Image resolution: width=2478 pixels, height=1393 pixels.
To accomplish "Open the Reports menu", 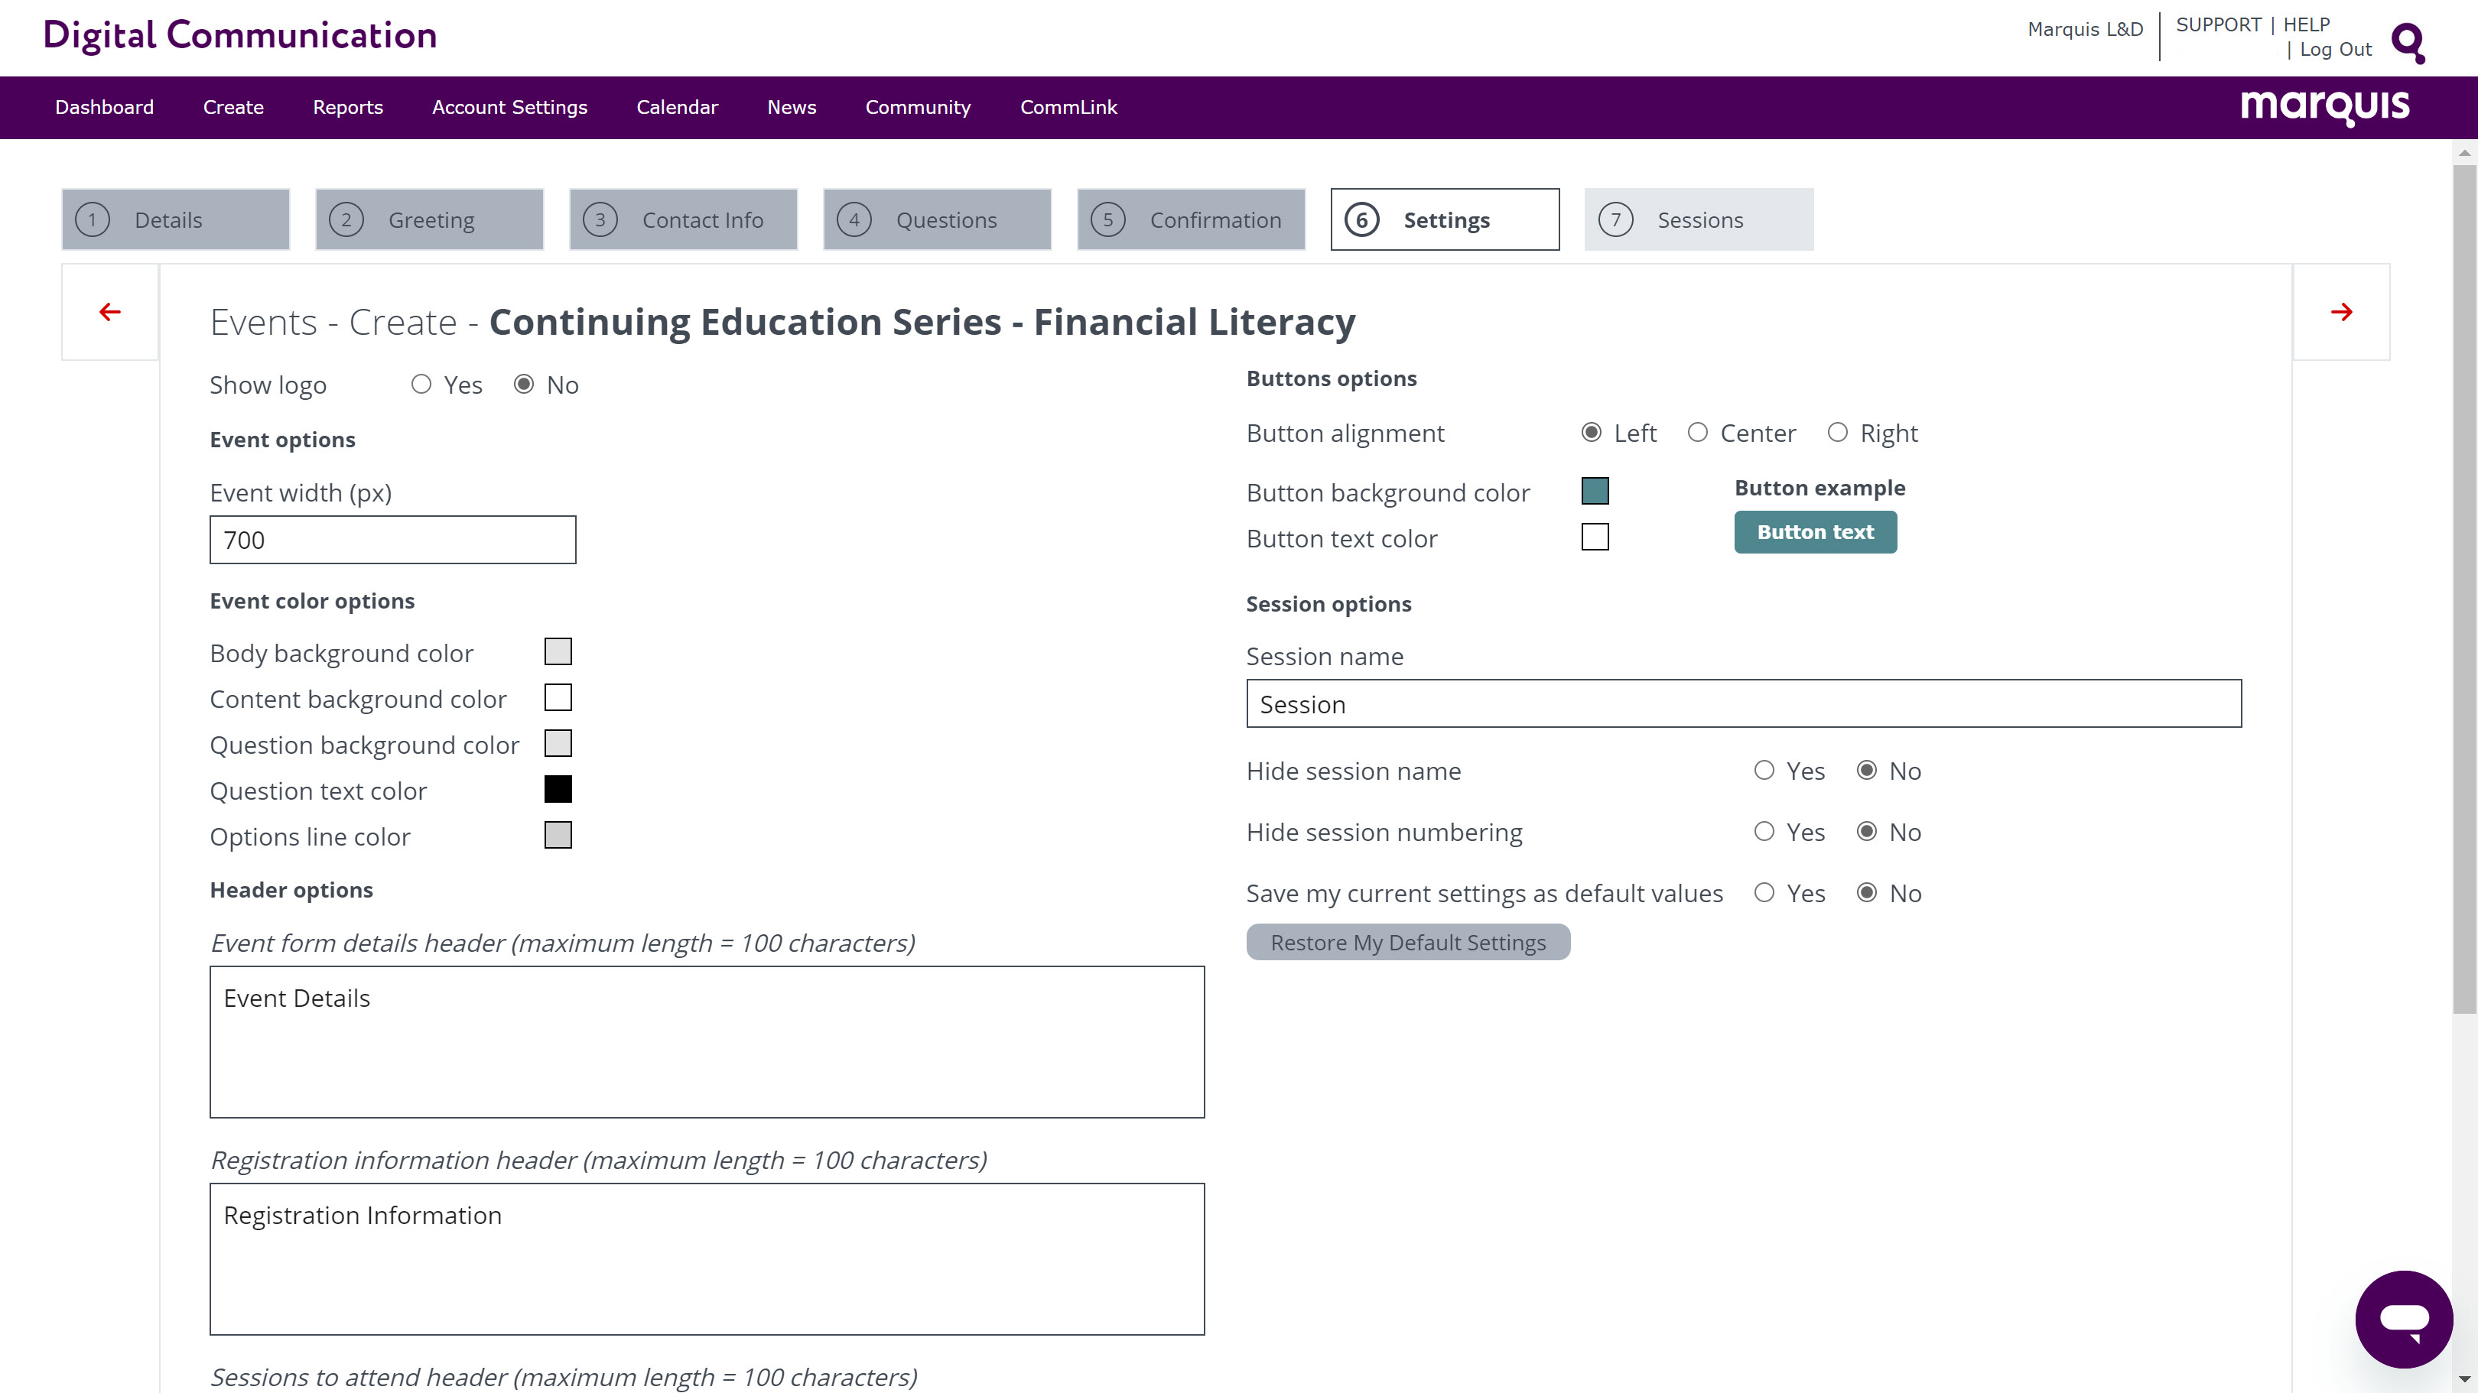I will (347, 107).
